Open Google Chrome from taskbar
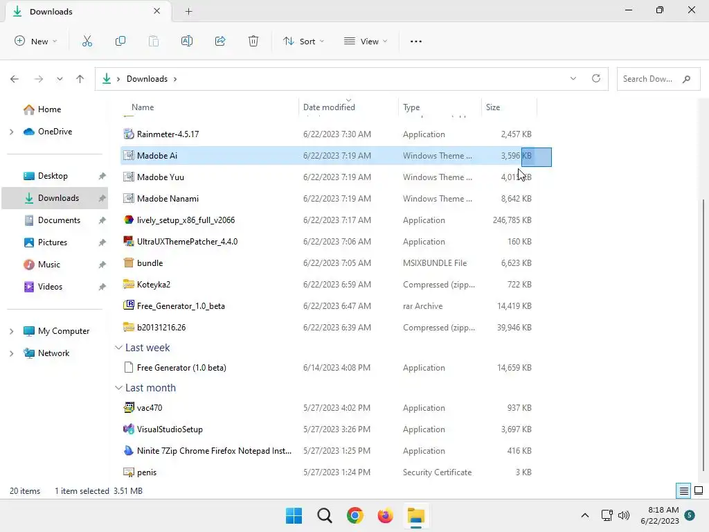 point(355,515)
